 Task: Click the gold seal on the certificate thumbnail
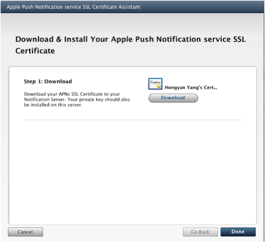[x=159, y=86]
